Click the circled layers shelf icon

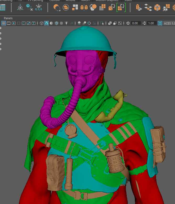pyautogui.click(x=66, y=7)
